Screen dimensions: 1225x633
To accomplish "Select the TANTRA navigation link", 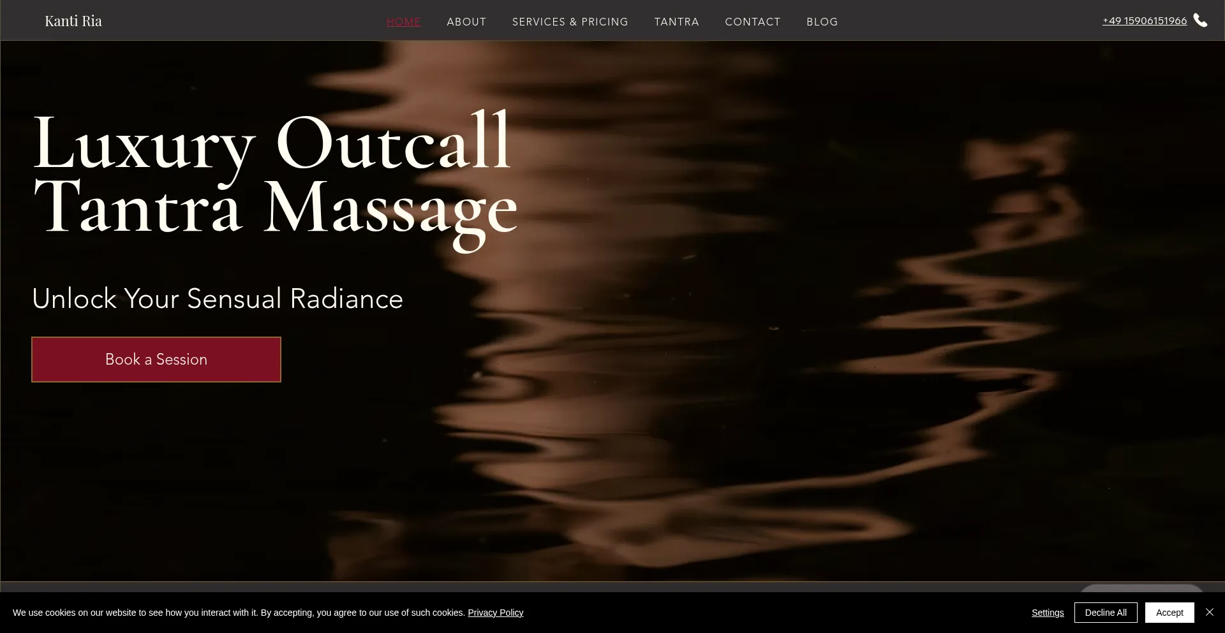I will 676,22.
